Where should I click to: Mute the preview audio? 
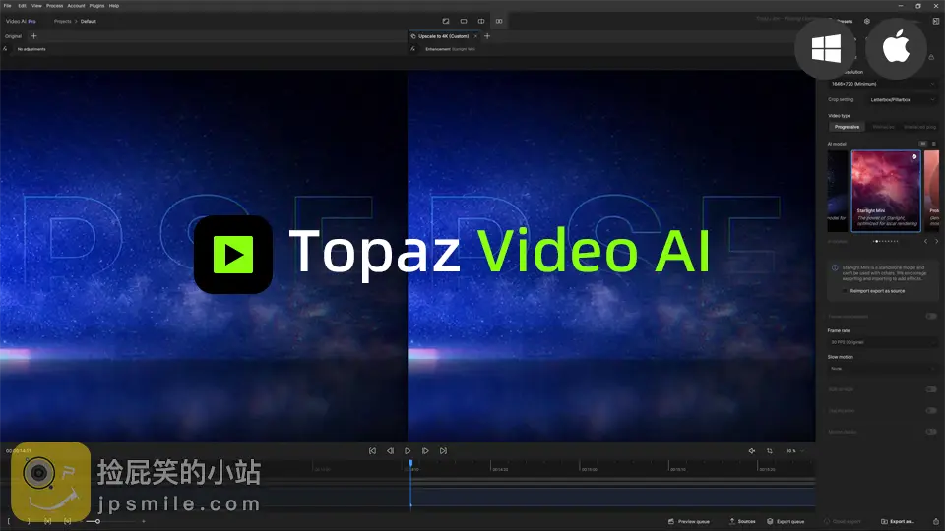pyautogui.click(x=751, y=451)
